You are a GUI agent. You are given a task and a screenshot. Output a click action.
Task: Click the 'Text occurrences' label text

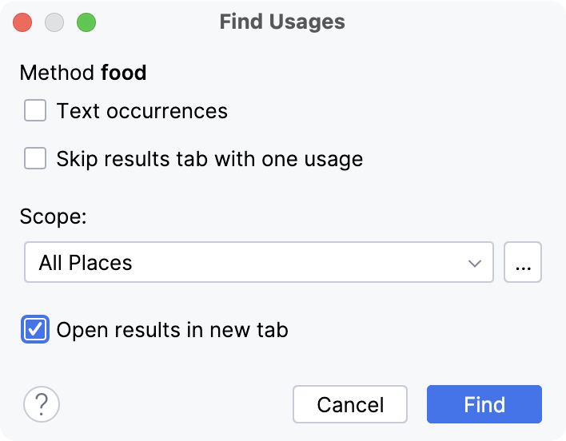pyautogui.click(x=141, y=111)
